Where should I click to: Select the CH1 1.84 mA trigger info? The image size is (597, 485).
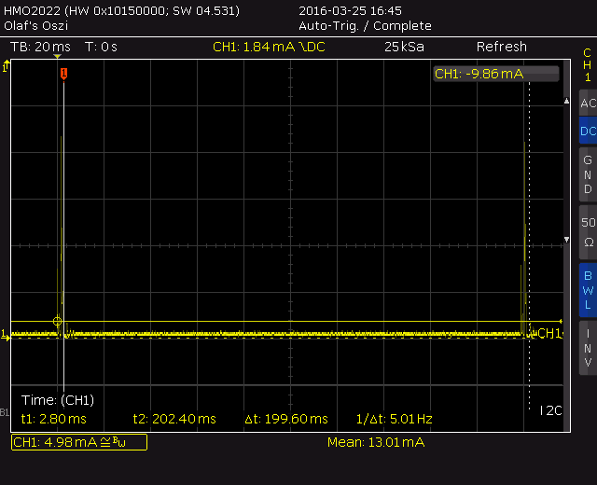coord(269,47)
